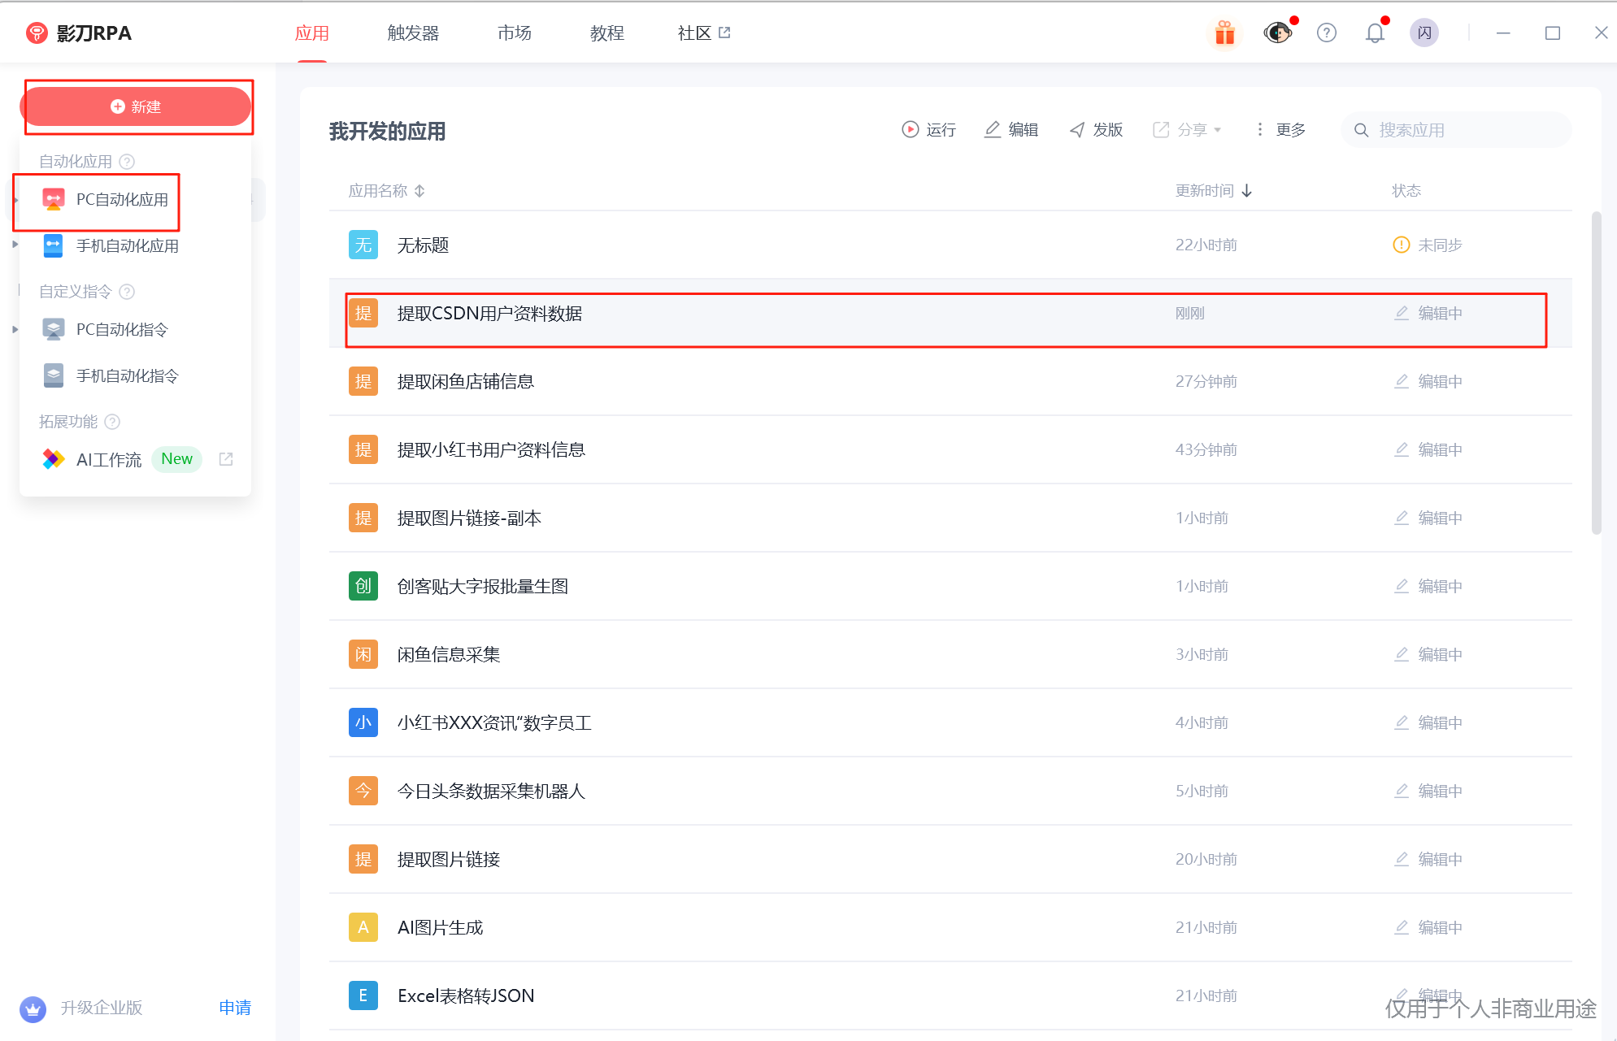
Task: Open help via question mark icon
Action: tap(1326, 33)
